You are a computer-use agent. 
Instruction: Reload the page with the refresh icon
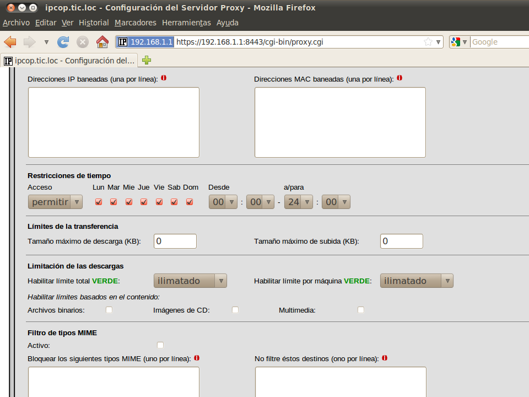[x=63, y=42]
